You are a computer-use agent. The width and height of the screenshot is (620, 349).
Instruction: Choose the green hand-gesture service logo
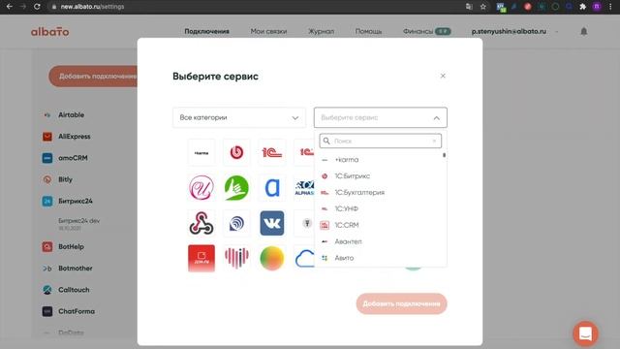point(236,187)
